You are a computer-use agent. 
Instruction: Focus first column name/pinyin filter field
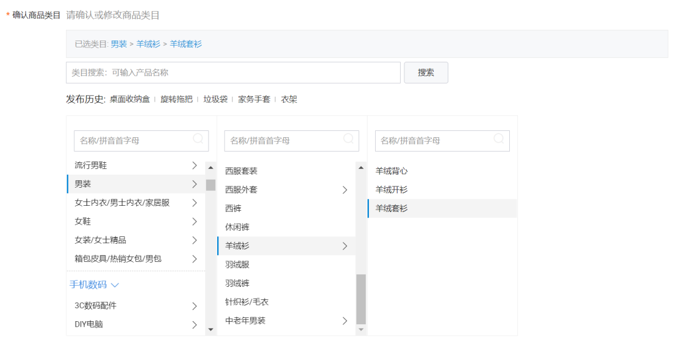point(142,141)
